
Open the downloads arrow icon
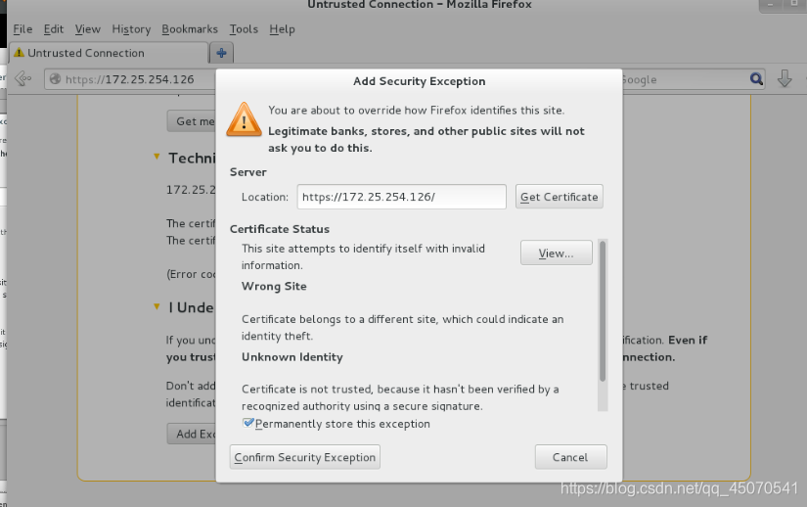tap(785, 78)
